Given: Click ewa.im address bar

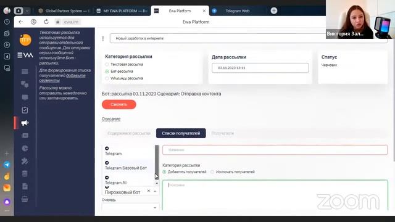Looking at the screenshot, I should 71,22.
